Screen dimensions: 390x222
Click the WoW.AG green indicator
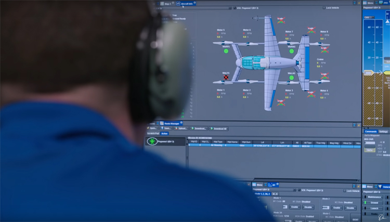pos(292,51)
